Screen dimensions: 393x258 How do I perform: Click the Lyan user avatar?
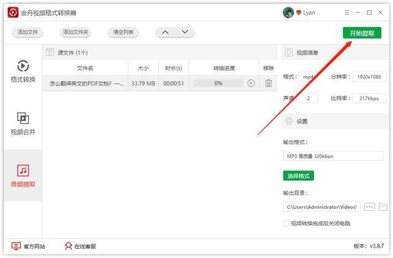(288, 12)
